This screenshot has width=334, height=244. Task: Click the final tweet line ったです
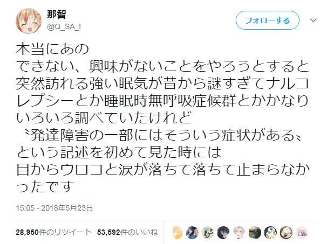[x=45, y=186]
